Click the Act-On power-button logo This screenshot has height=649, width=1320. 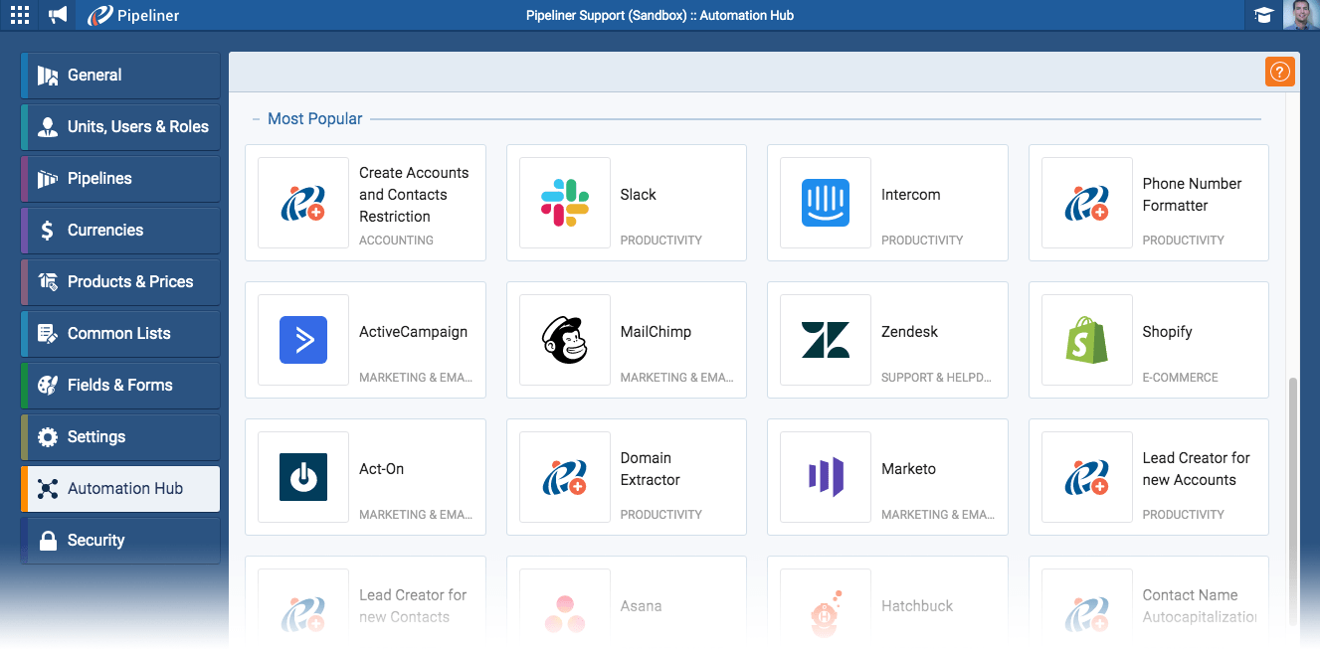pyautogui.click(x=303, y=477)
